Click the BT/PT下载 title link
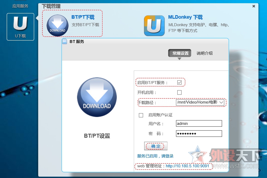 (x=83, y=17)
